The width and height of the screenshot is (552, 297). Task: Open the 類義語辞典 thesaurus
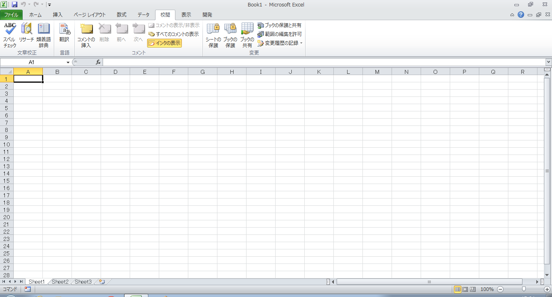click(44, 35)
